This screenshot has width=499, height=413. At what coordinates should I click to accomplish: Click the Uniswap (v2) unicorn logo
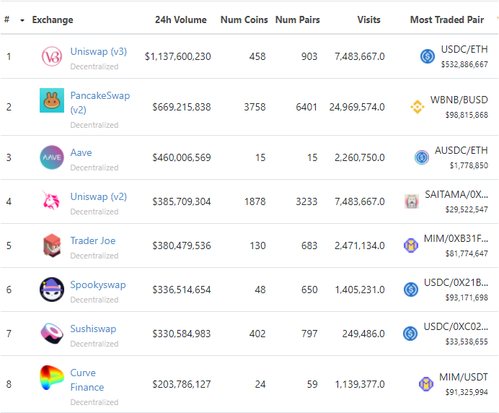pyautogui.click(x=51, y=200)
